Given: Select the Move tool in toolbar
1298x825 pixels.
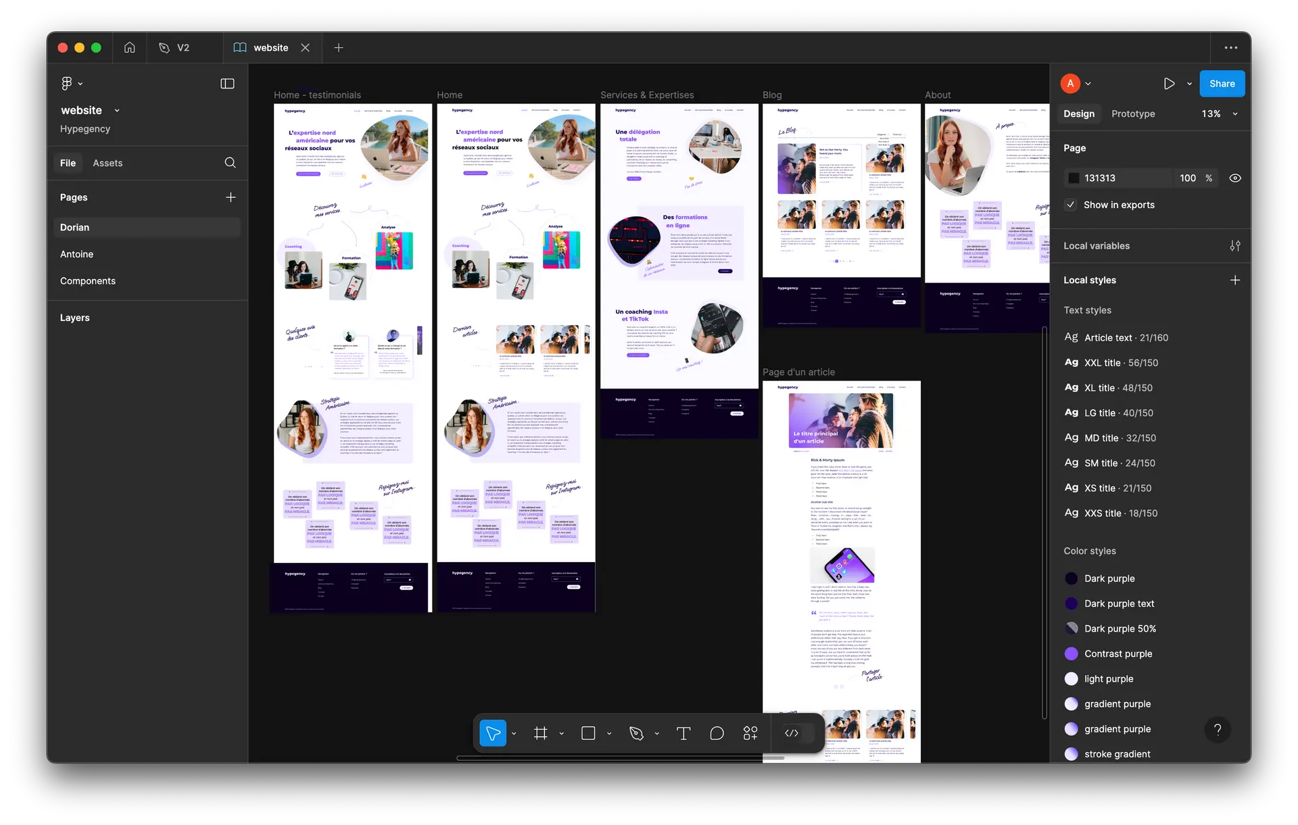Looking at the screenshot, I should [x=493, y=733].
